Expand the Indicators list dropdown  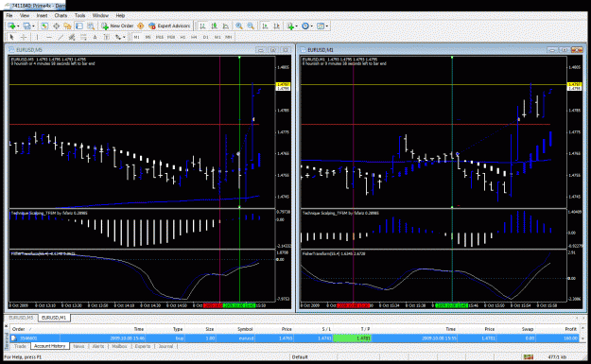292,26
